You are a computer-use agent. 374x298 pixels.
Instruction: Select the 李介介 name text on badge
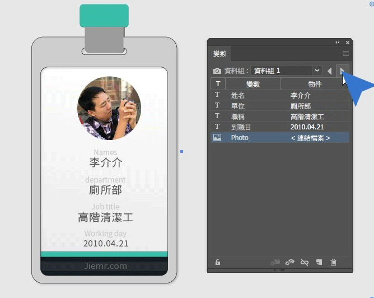[x=106, y=162]
